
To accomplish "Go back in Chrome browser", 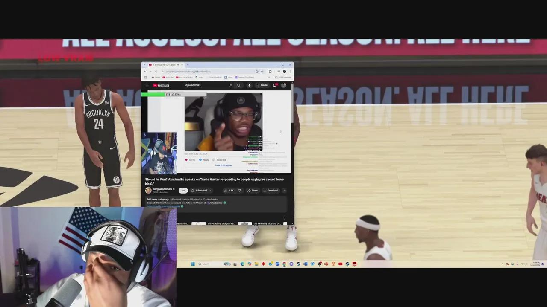I will (x=145, y=72).
